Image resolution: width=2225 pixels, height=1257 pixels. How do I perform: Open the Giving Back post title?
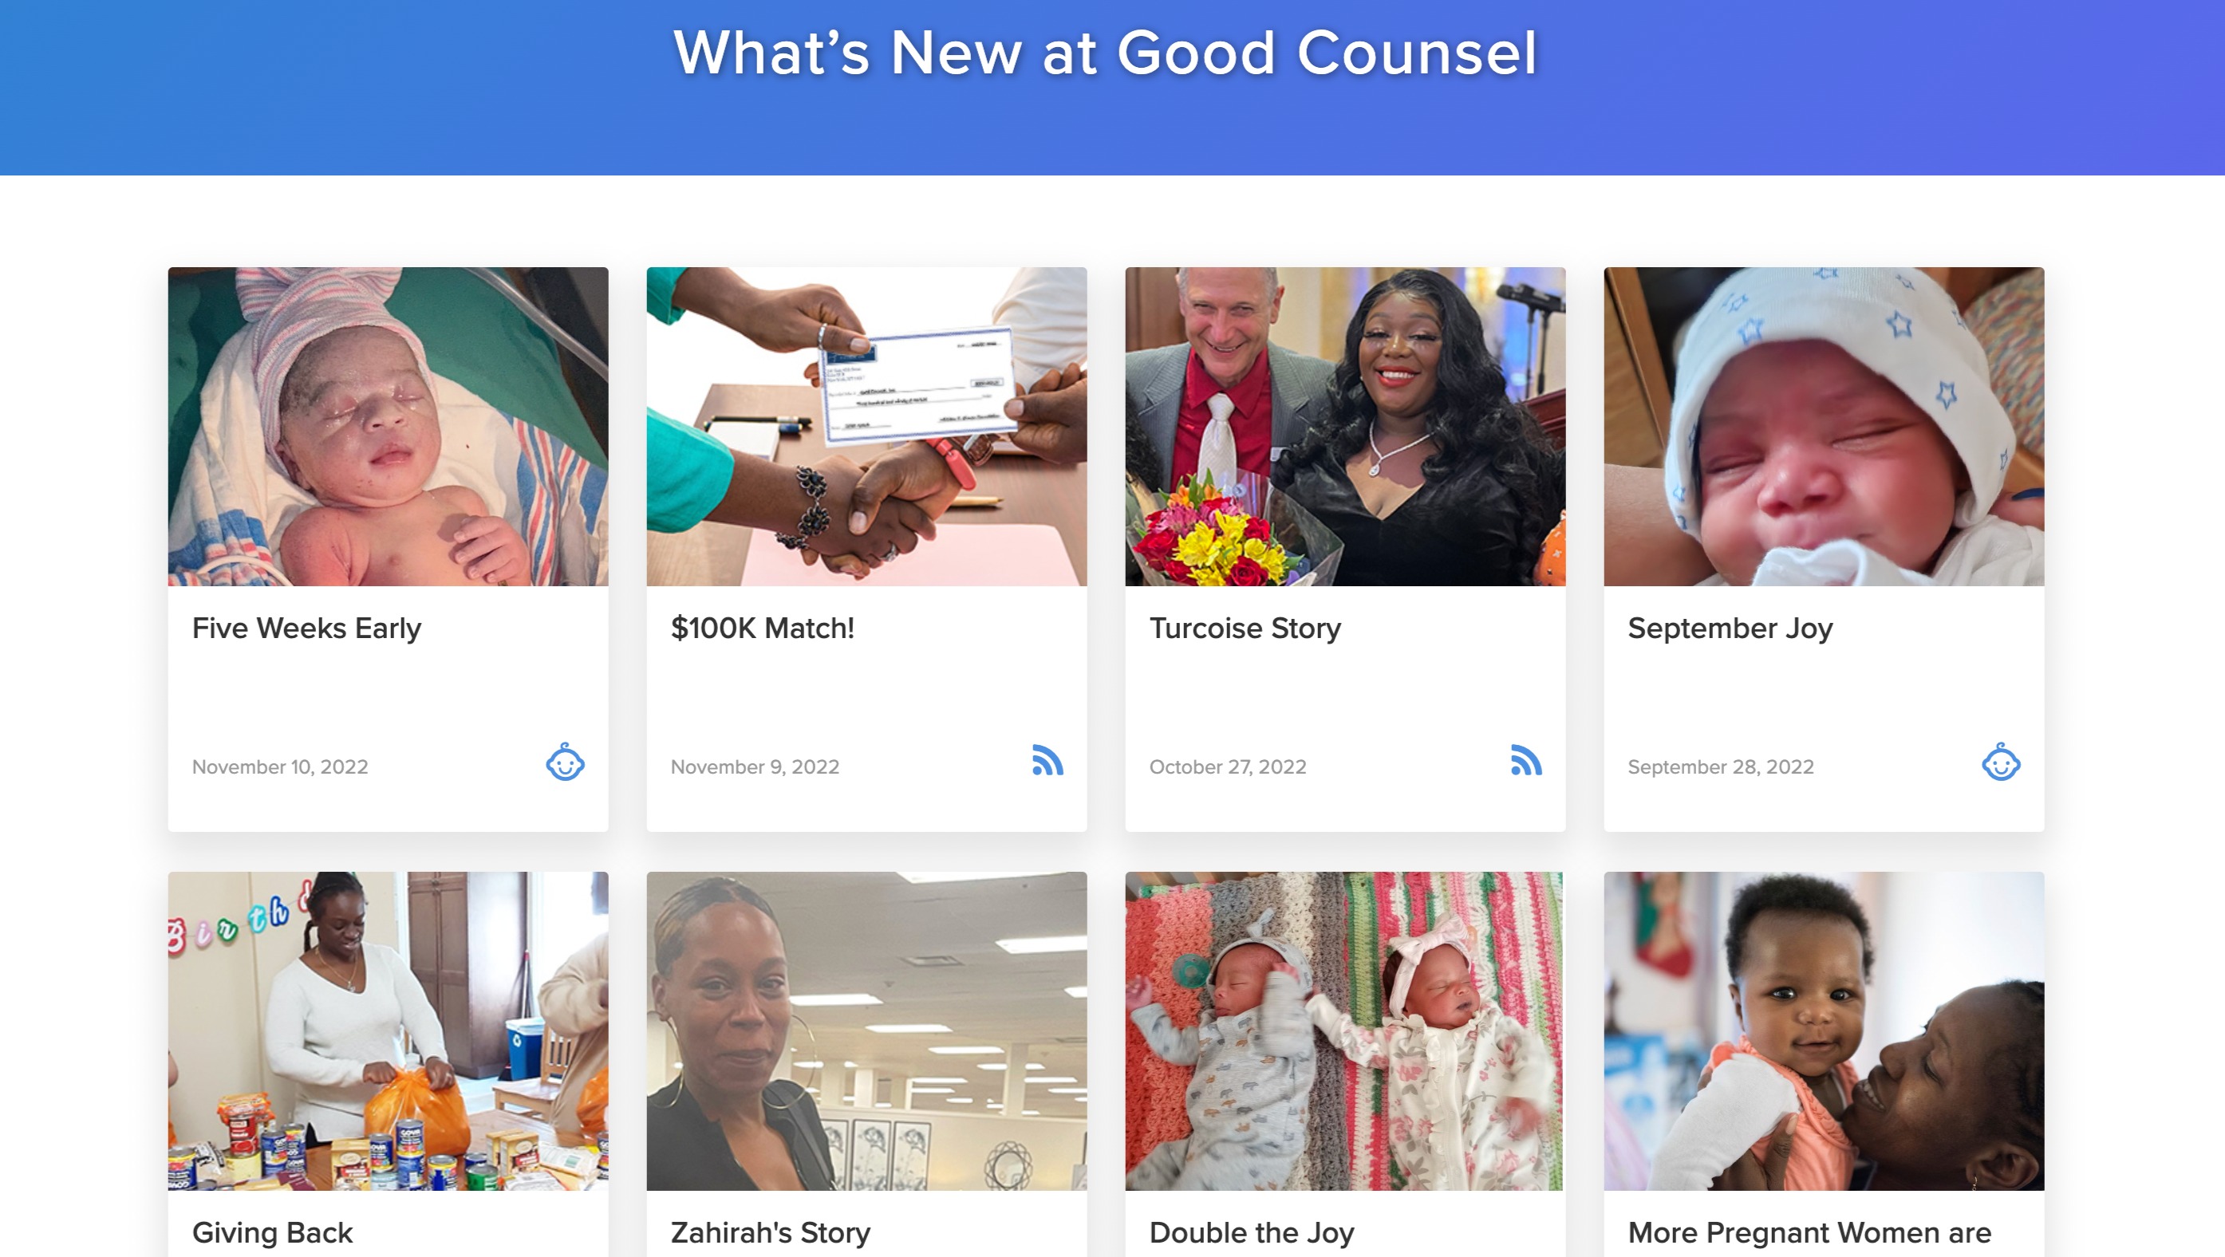pyautogui.click(x=272, y=1232)
